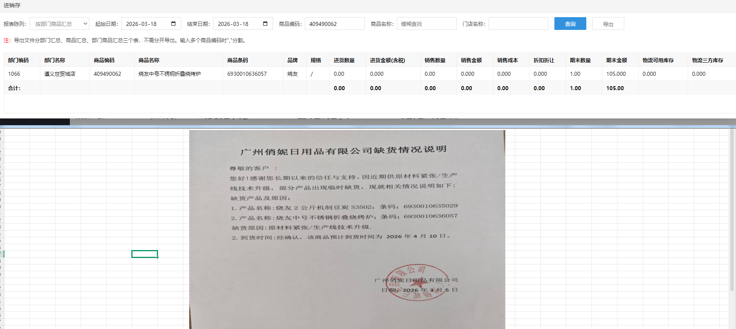The width and height of the screenshot is (736, 329).
Task: Click the spreadsheet vertical scrollbar
Action: (732, 211)
